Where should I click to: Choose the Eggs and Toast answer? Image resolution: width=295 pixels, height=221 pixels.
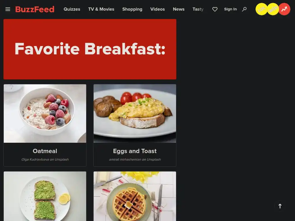(135, 125)
